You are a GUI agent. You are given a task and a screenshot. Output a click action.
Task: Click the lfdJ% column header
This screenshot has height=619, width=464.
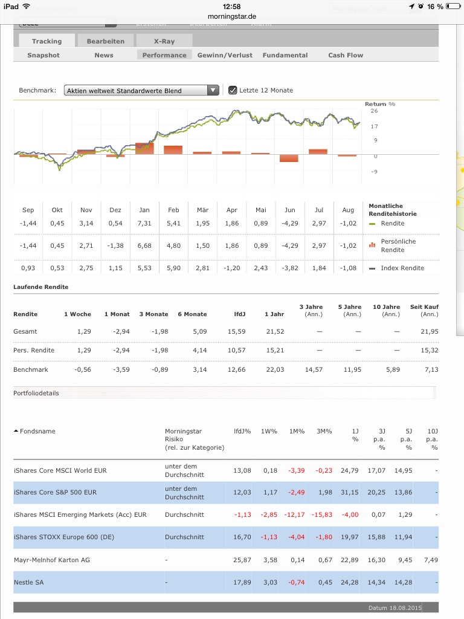pyautogui.click(x=242, y=431)
